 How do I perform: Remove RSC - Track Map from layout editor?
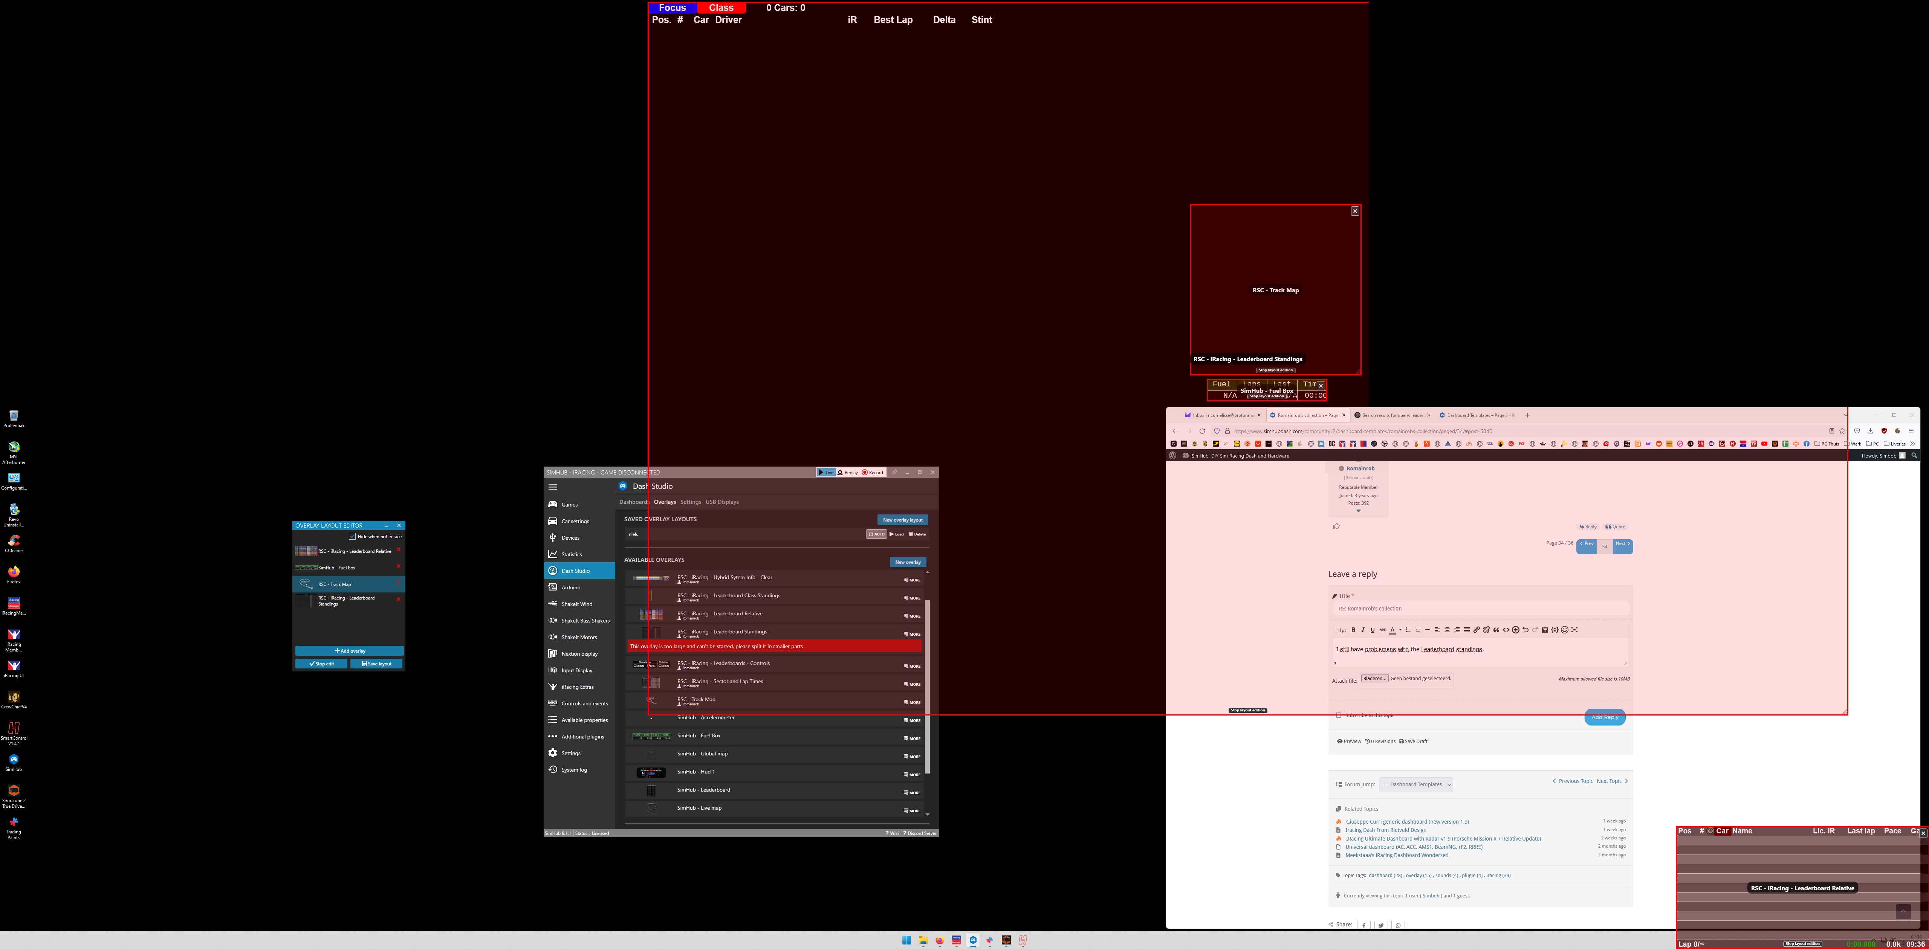[398, 583]
